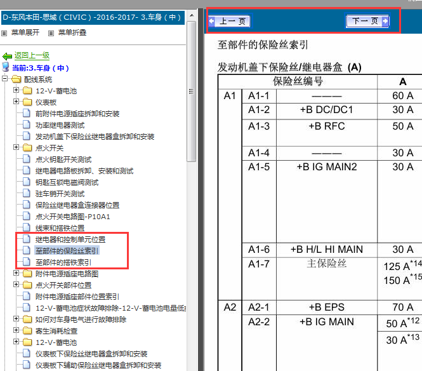The height and width of the screenshot is (371, 422).
Task: Click the 寄生消耗检查 folder icon
Action: [x=27, y=330]
